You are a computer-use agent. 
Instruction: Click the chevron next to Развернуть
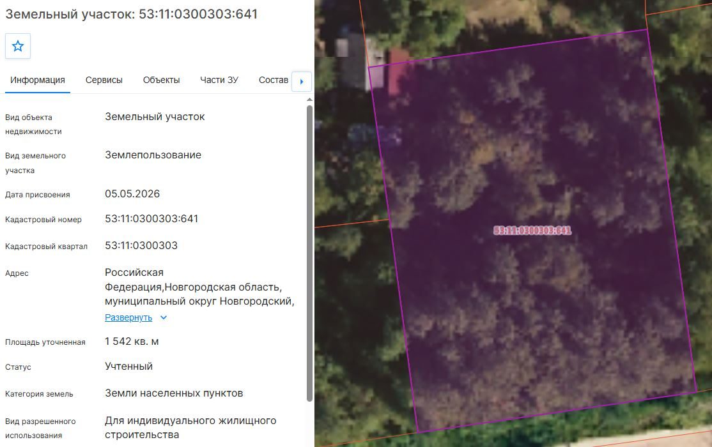pyautogui.click(x=164, y=317)
